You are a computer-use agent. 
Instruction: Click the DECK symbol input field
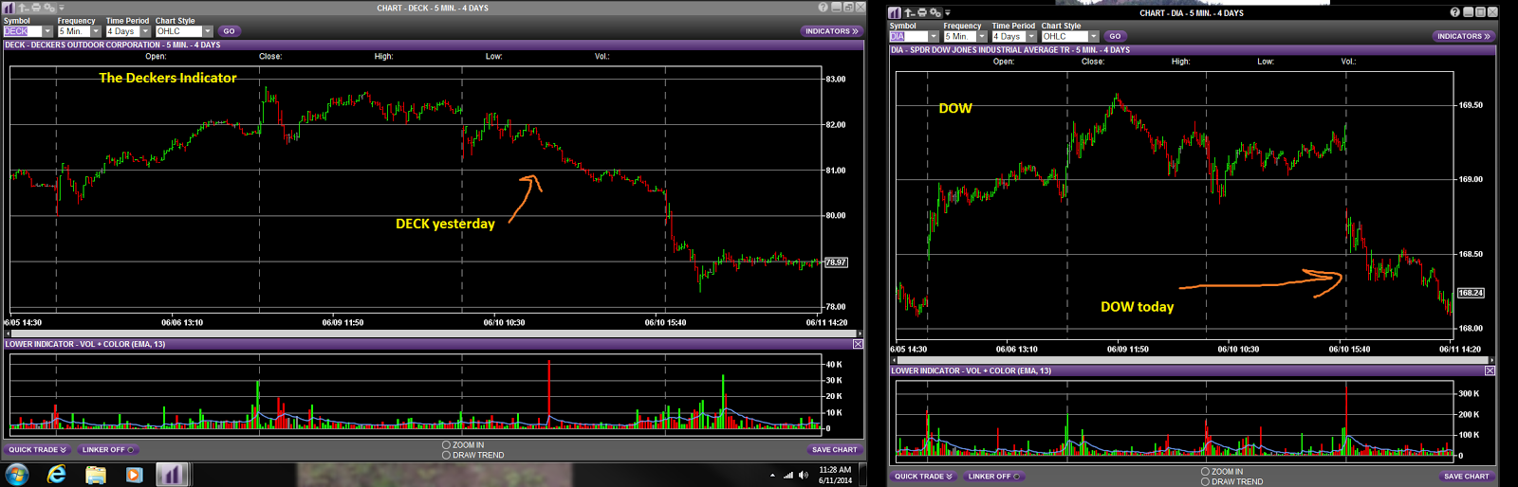pos(23,31)
